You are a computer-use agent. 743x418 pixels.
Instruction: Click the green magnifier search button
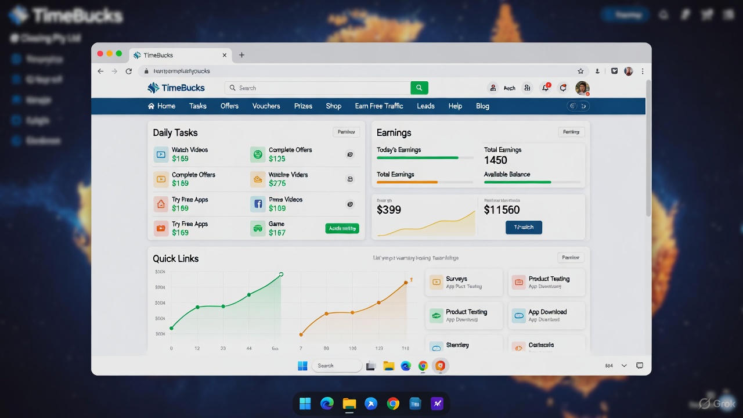tap(419, 88)
